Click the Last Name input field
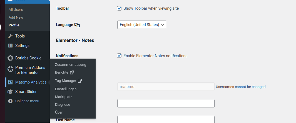The image size is (296, 123). click(x=166, y=119)
